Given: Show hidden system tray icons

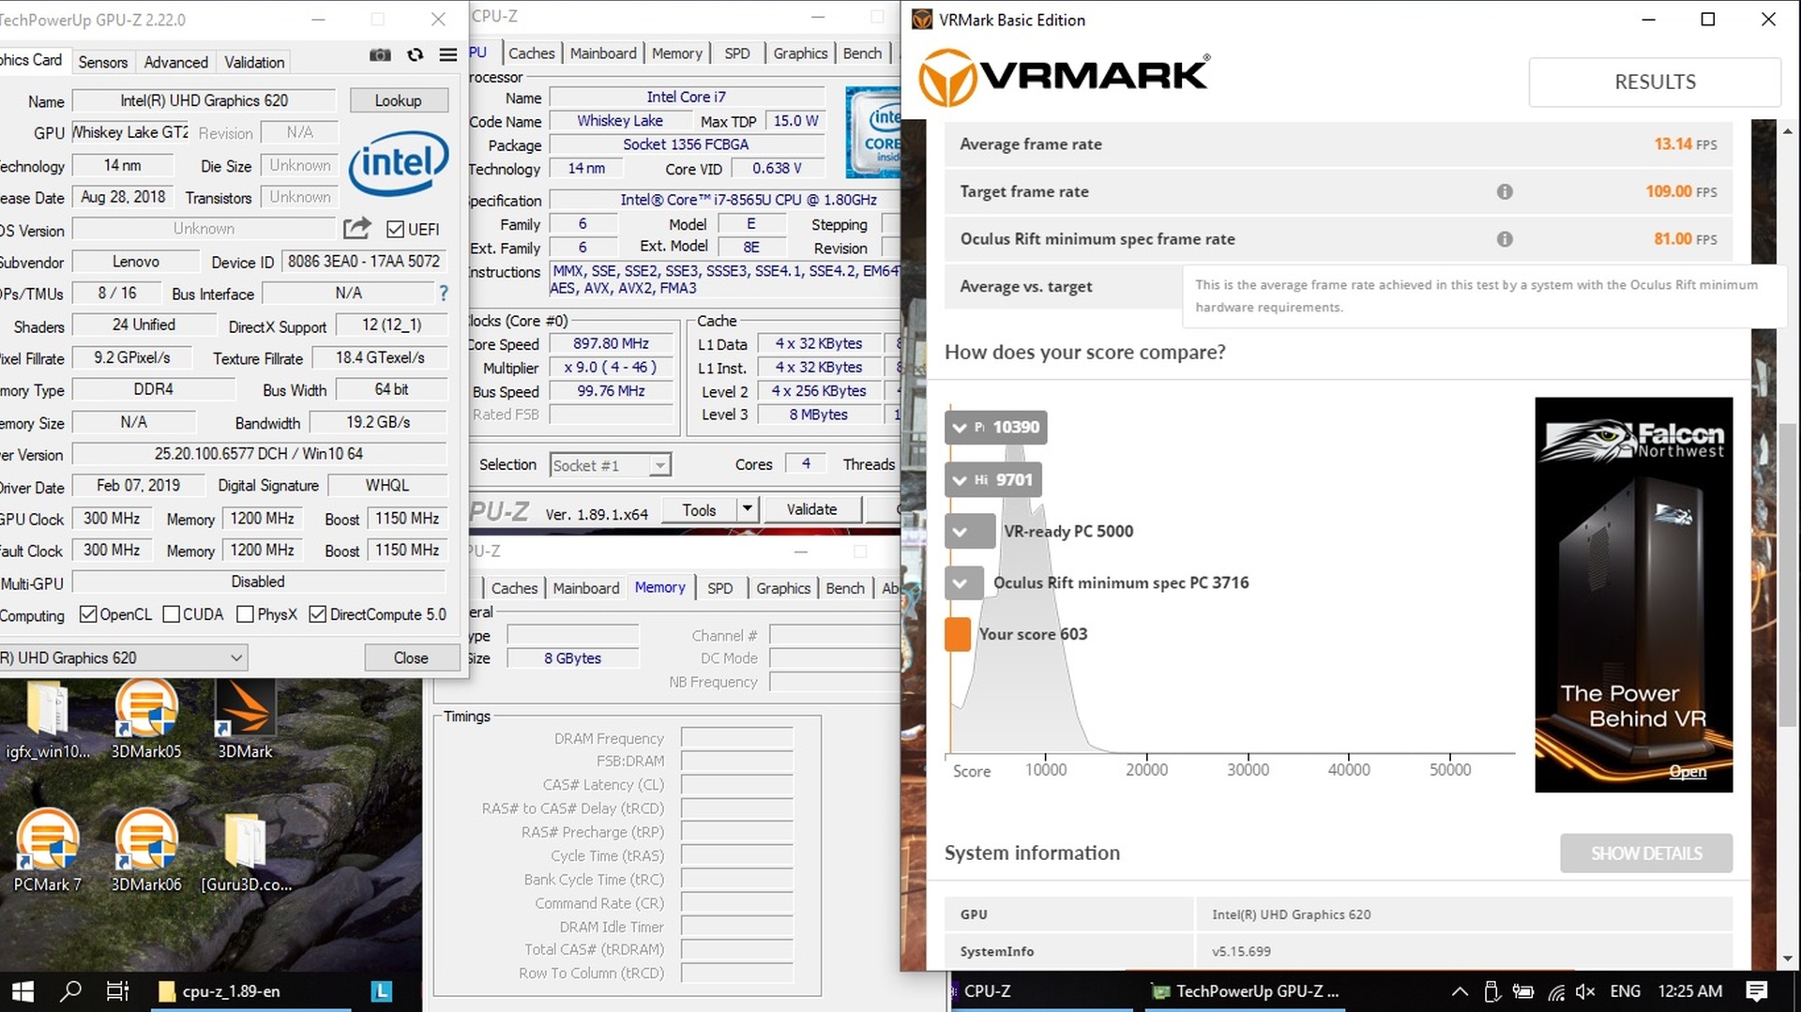Looking at the screenshot, I should tap(1460, 991).
